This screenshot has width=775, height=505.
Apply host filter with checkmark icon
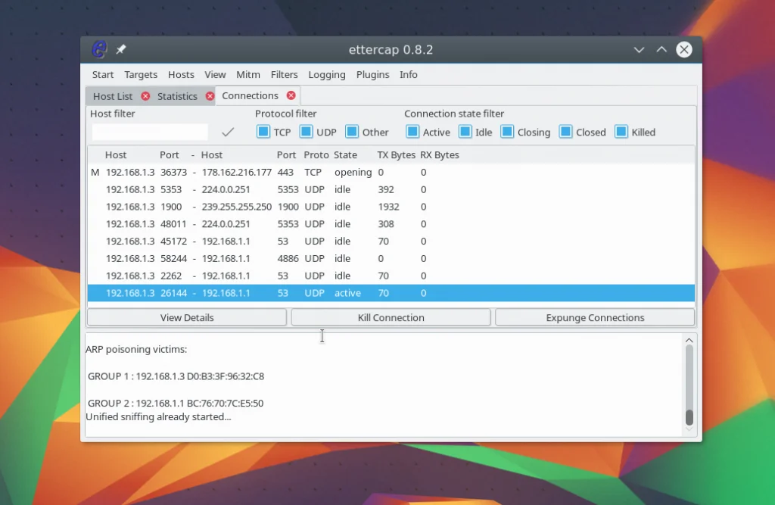(x=228, y=132)
